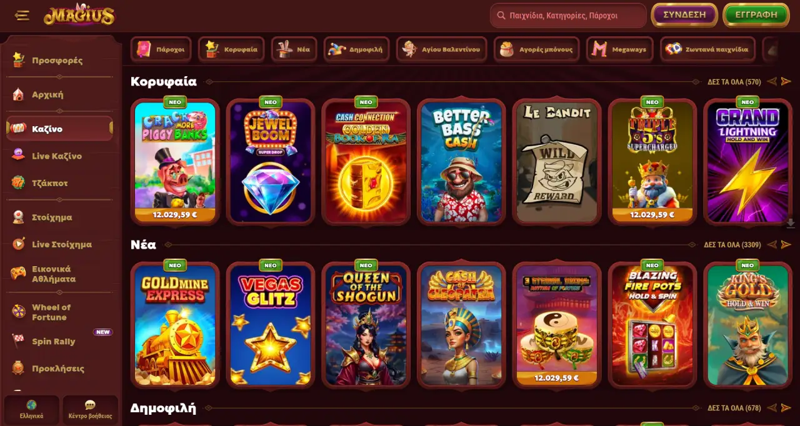This screenshot has height=426, width=800.
Task: Click the Magius logo
Action: pos(79,15)
